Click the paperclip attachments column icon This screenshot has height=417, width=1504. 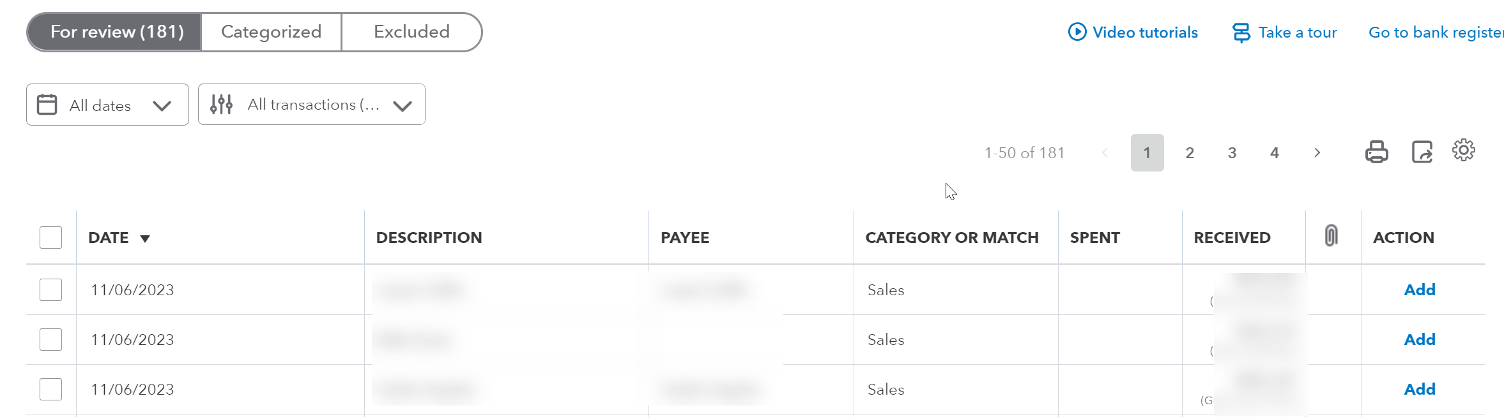pyautogui.click(x=1331, y=236)
